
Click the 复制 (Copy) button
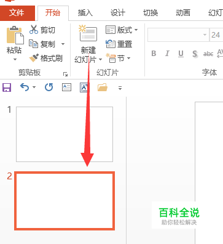[x=42, y=44]
